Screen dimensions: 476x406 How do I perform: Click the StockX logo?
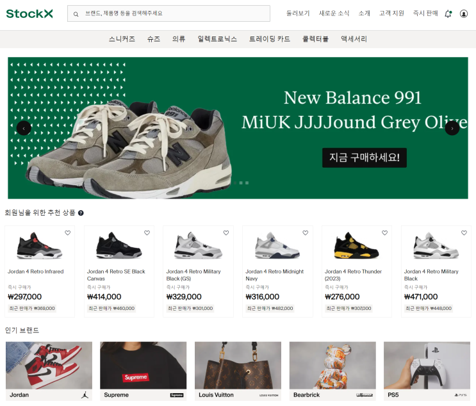(29, 13)
